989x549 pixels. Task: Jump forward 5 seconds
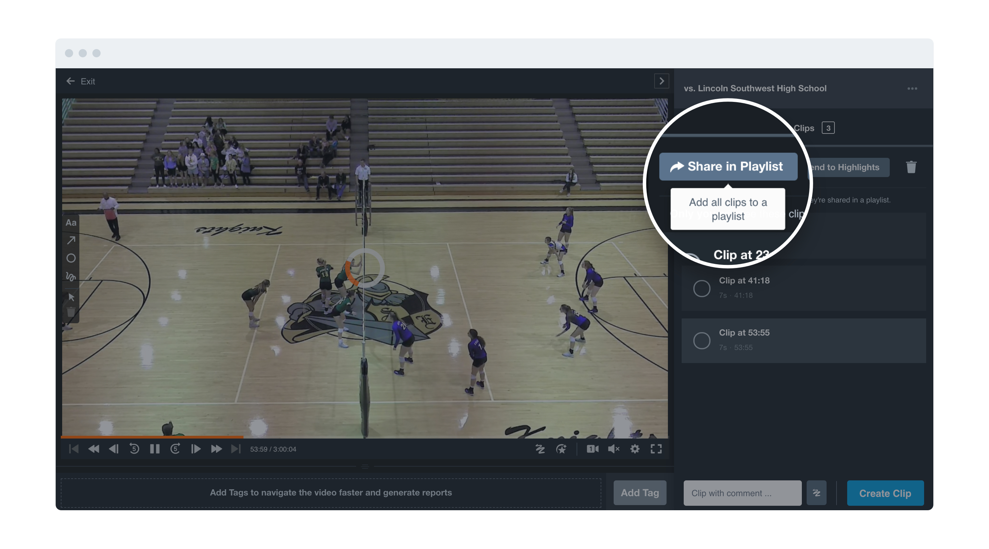[x=175, y=449]
